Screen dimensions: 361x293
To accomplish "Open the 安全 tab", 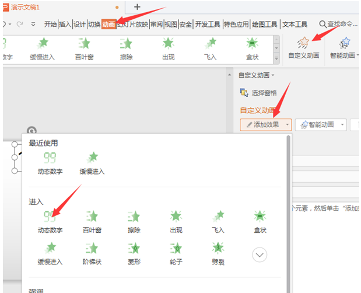I will pyautogui.click(x=185, y=24).
